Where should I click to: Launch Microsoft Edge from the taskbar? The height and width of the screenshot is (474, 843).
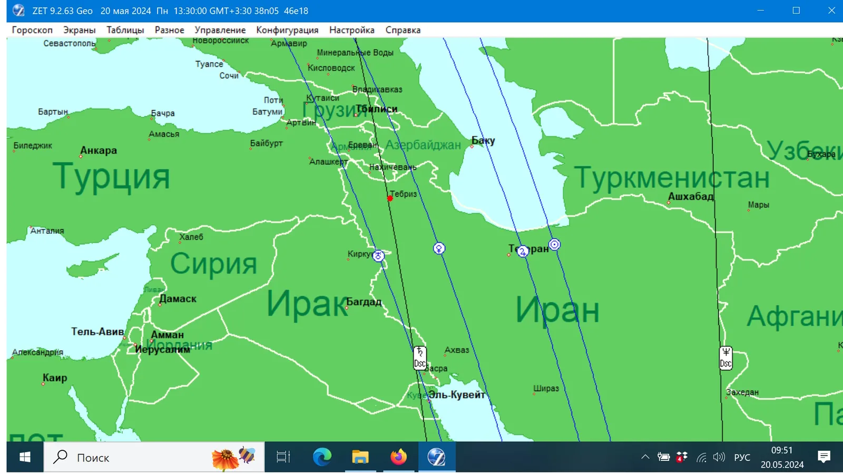[x=322, y=457]
